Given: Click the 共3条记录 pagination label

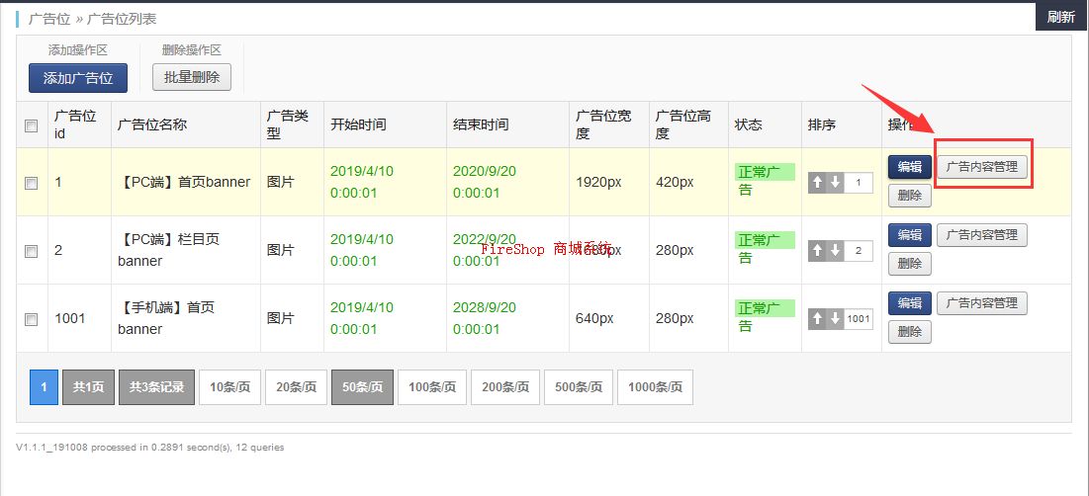Looking at the screenshot, I should [157, 387].
